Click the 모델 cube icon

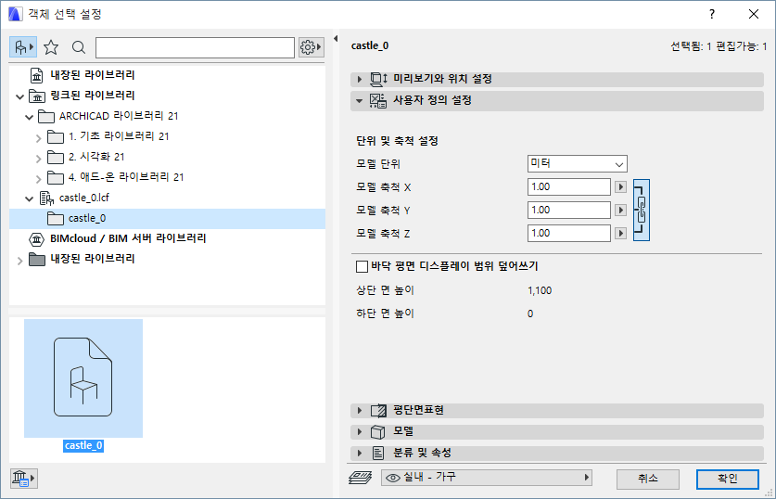[378, 431]
